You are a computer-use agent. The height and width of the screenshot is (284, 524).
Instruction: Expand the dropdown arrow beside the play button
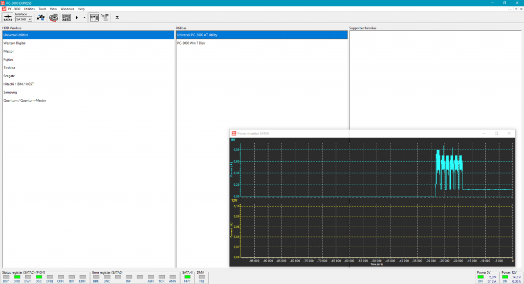pos(84,17)
